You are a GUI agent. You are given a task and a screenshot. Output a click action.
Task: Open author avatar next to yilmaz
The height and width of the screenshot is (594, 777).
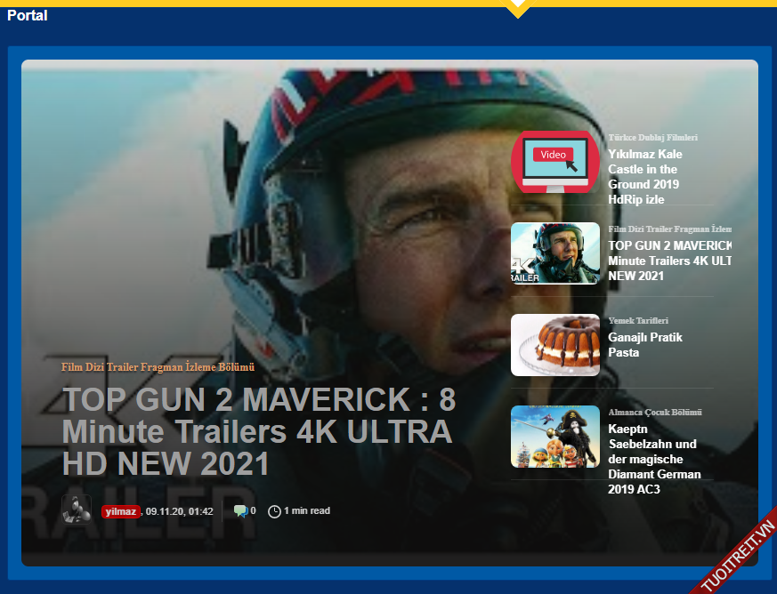pos(77,510)
